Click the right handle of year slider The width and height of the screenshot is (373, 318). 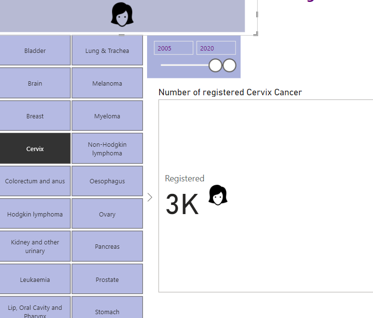click(230, 65)
